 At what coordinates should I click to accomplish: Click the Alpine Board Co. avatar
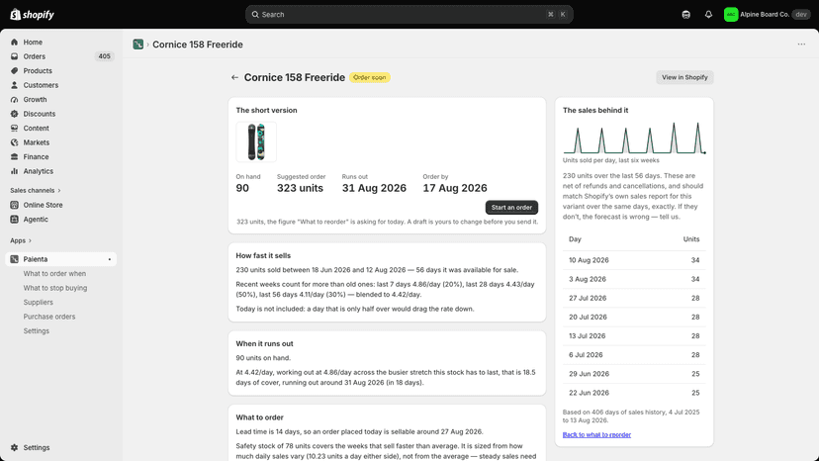pos(731,15)
